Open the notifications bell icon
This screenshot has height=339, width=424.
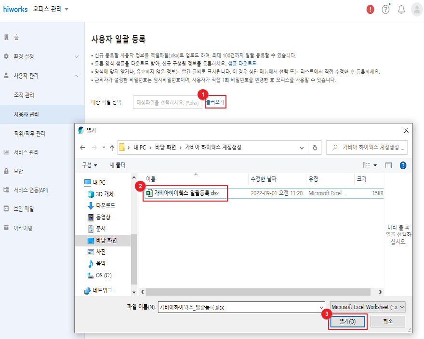click(x=401, y=10)
